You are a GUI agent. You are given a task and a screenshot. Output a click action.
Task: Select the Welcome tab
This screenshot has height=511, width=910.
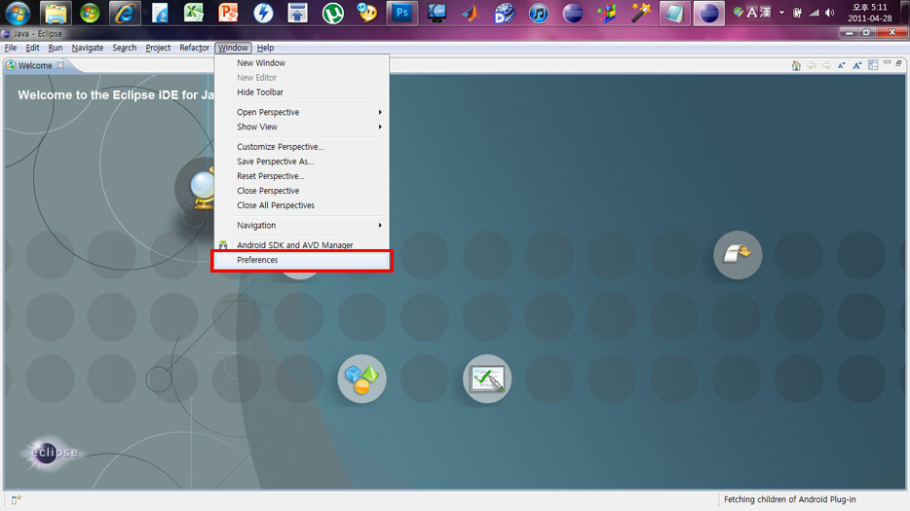click(35, 65)
